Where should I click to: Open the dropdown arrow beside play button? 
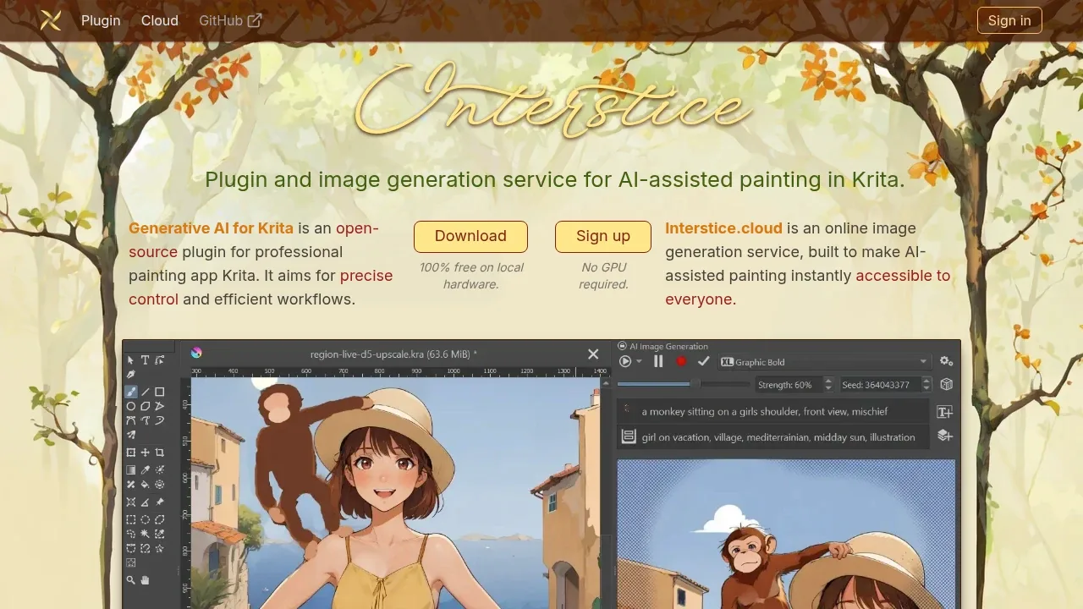(x=639, y=361)
